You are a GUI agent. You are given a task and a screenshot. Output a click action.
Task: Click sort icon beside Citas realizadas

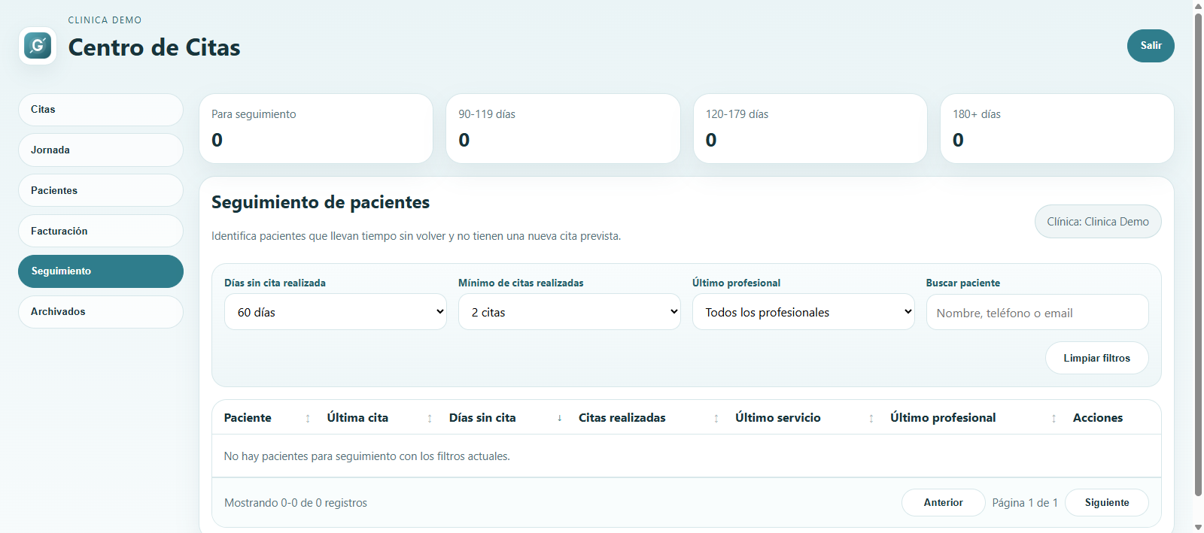tap(716, 419)
